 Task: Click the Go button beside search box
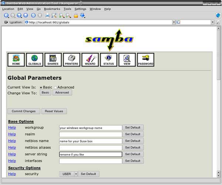point(218,22)
